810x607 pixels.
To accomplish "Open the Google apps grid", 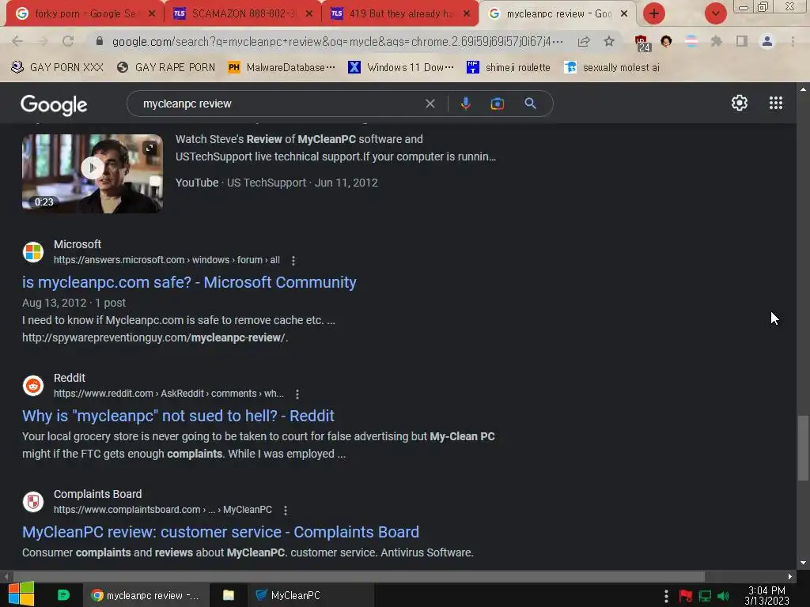I will [775, 103].
